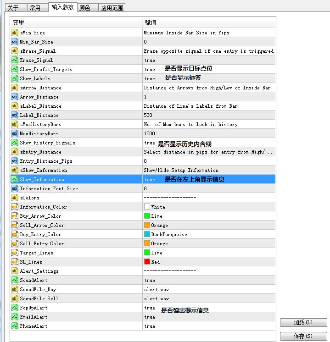
Task: Select the sMaxHistoryBars variable name
Action: point(41,124)
